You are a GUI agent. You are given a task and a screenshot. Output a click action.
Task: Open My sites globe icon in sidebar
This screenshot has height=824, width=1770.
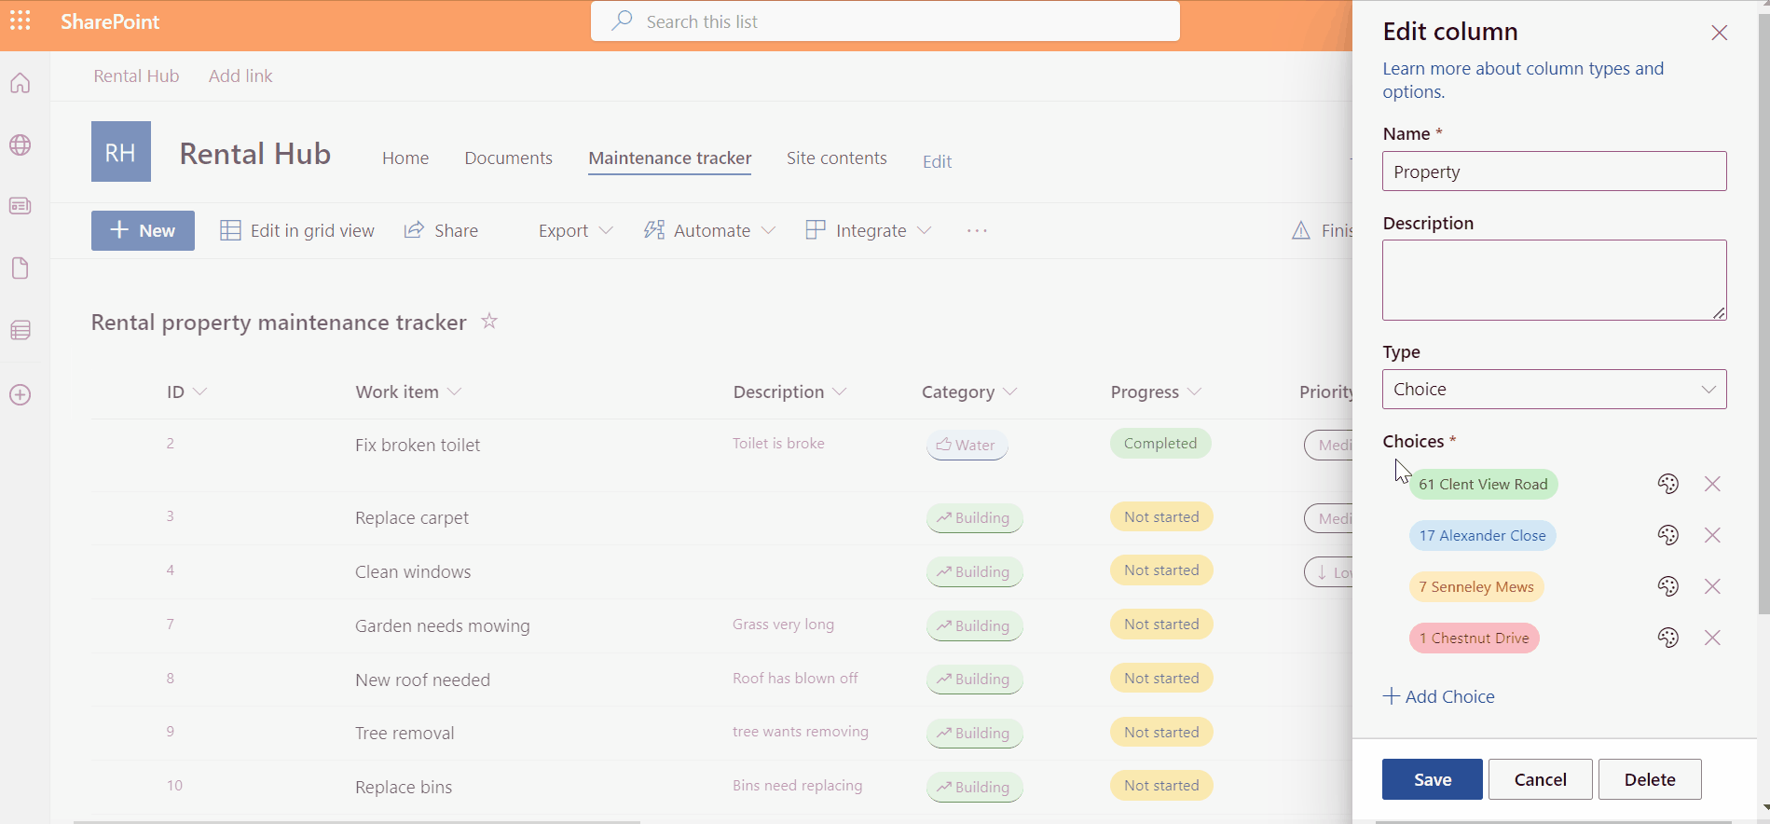coord(21,145)
